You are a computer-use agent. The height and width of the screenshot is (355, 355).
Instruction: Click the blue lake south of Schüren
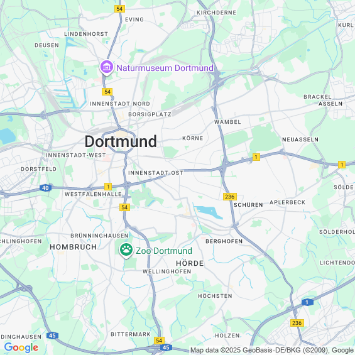pyautogui.click(x=209, y=212)
